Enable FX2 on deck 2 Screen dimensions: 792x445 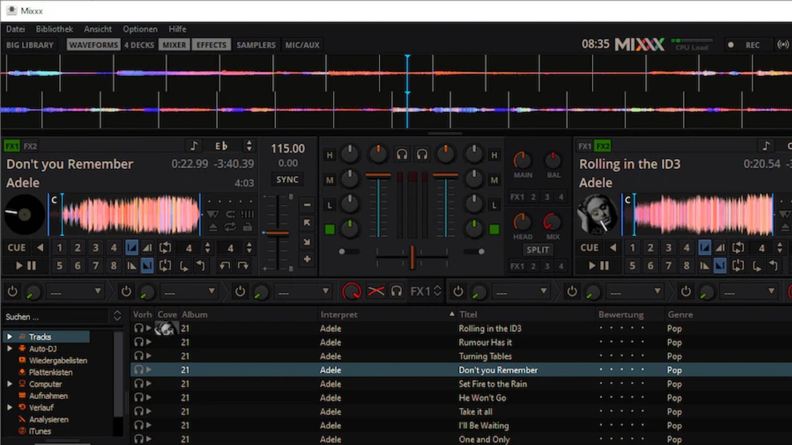point(603,147)
